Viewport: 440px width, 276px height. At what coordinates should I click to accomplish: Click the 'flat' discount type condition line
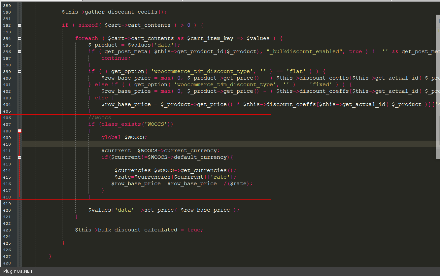click(207, 71)
